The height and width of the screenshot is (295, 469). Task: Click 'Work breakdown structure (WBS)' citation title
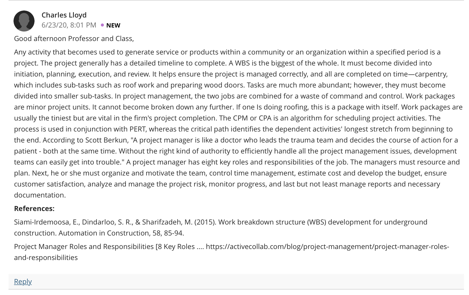[x=272, y=222]
